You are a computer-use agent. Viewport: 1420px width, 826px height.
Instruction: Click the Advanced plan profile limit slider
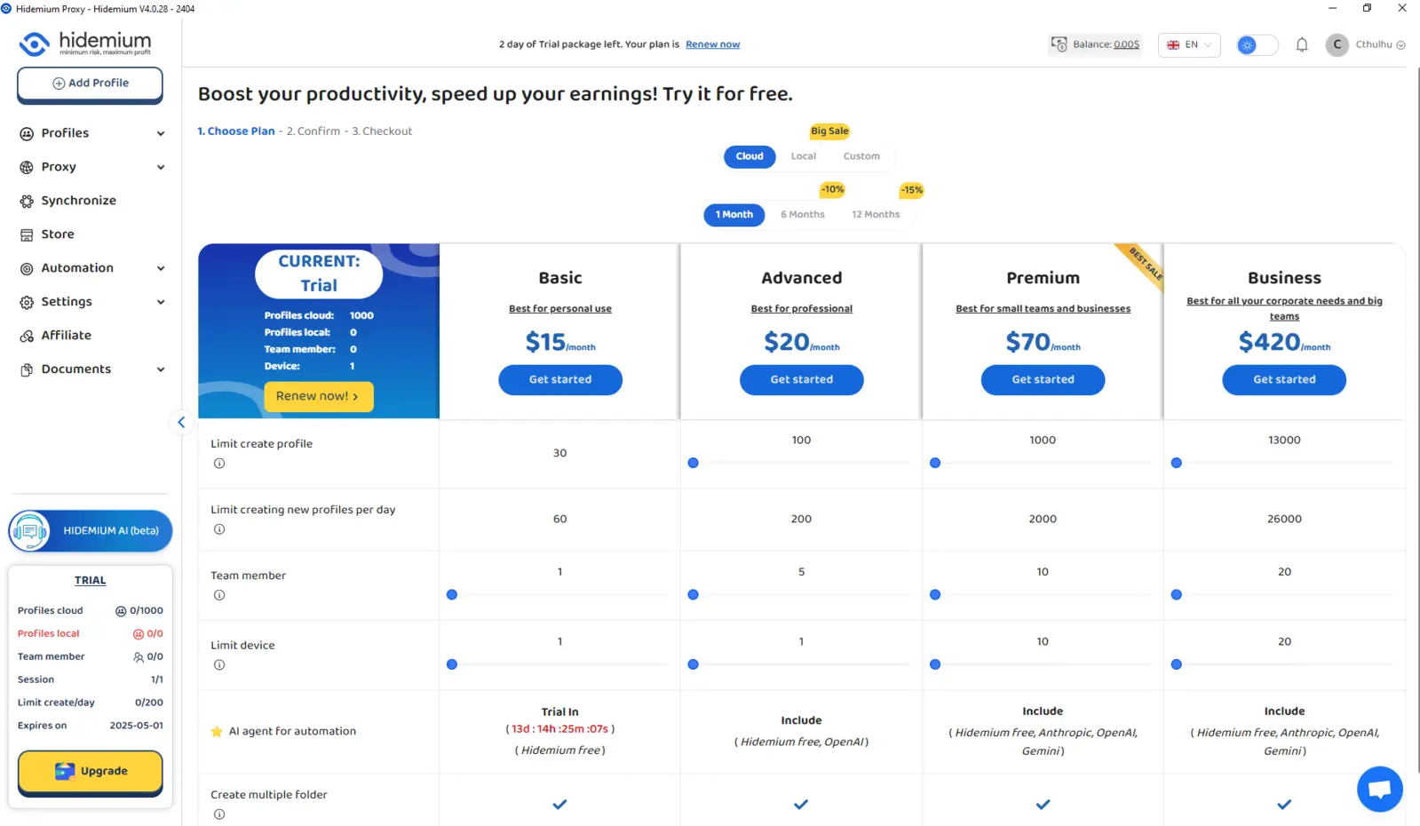tap(799, 463)
